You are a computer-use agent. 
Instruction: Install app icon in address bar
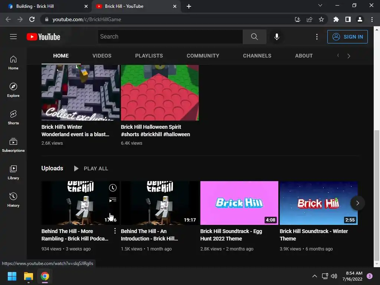pos(297,19)
